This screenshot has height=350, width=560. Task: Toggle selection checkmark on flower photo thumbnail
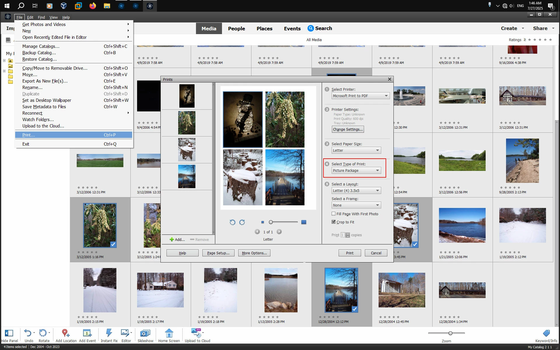[x=113, y=244]
